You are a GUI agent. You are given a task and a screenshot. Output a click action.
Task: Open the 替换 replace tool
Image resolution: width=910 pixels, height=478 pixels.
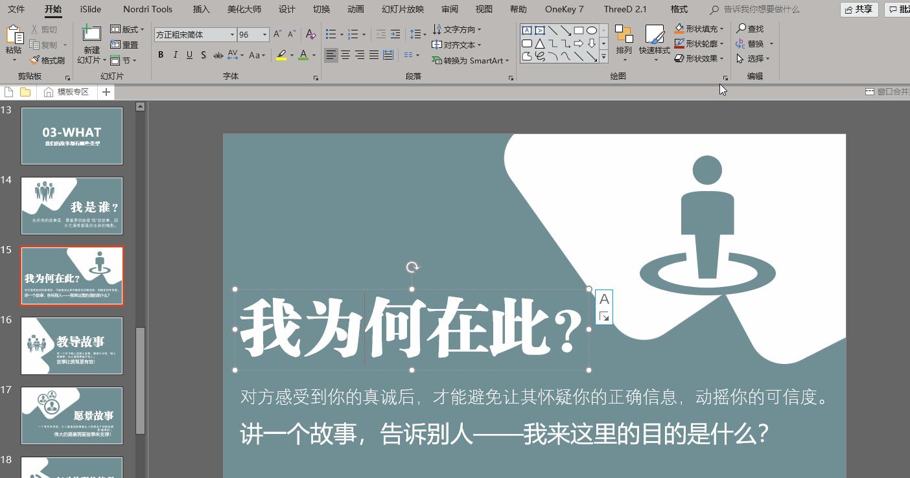(754, 43)
